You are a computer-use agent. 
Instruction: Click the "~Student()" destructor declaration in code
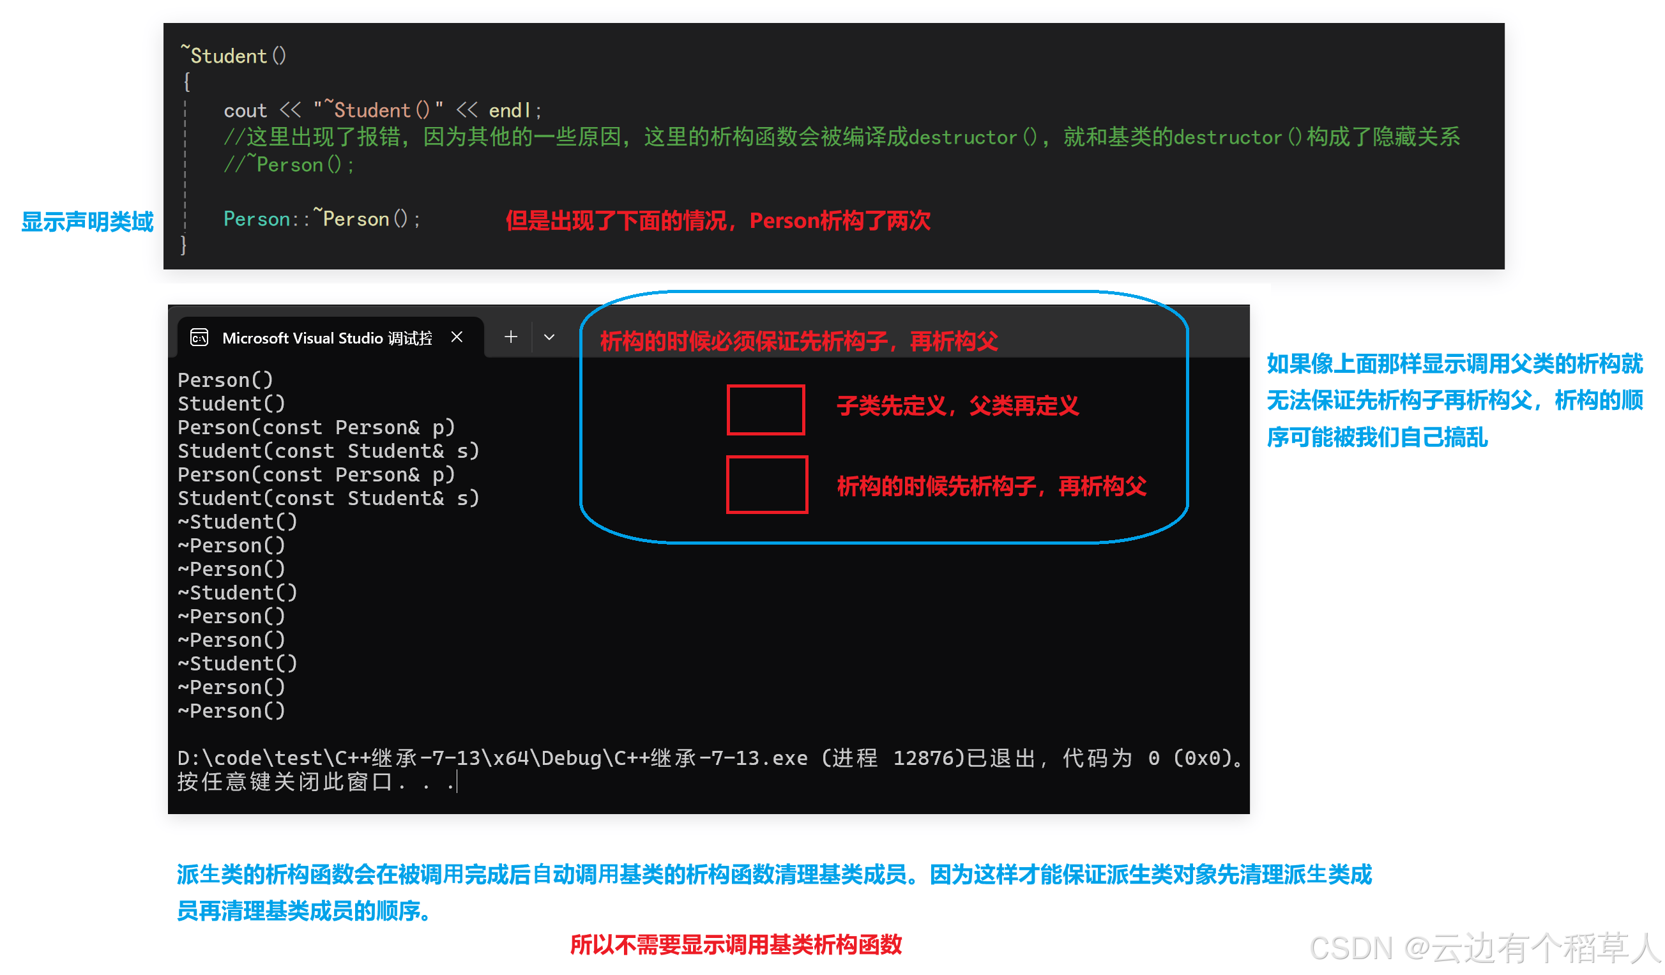[x=233, y=55]
